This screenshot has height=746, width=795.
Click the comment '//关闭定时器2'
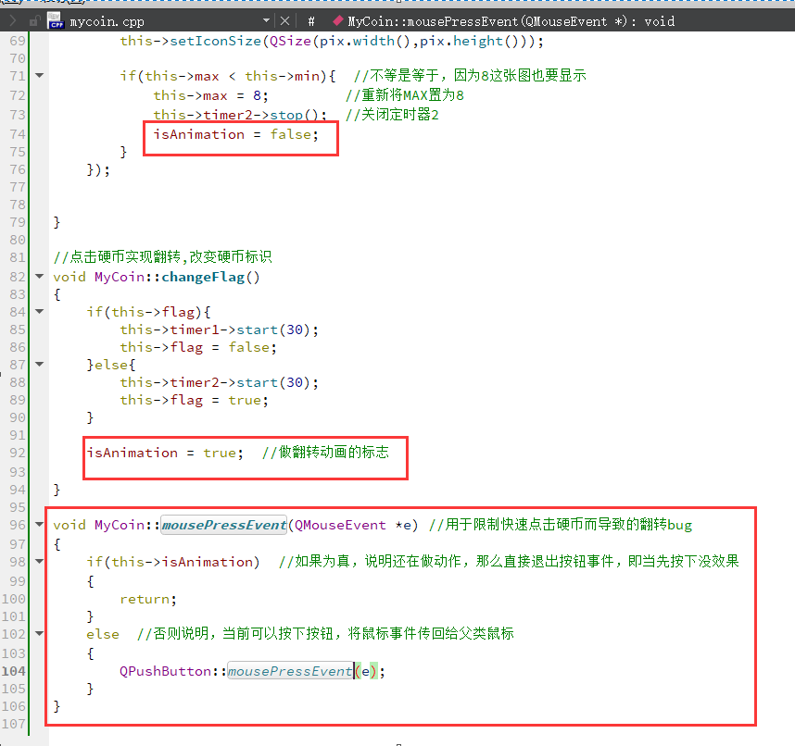392,115
